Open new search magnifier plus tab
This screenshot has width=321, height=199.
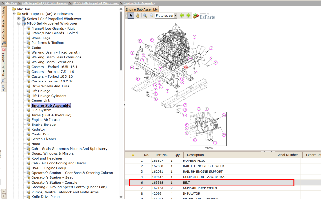pyautogui.click(x=4, y=88)
